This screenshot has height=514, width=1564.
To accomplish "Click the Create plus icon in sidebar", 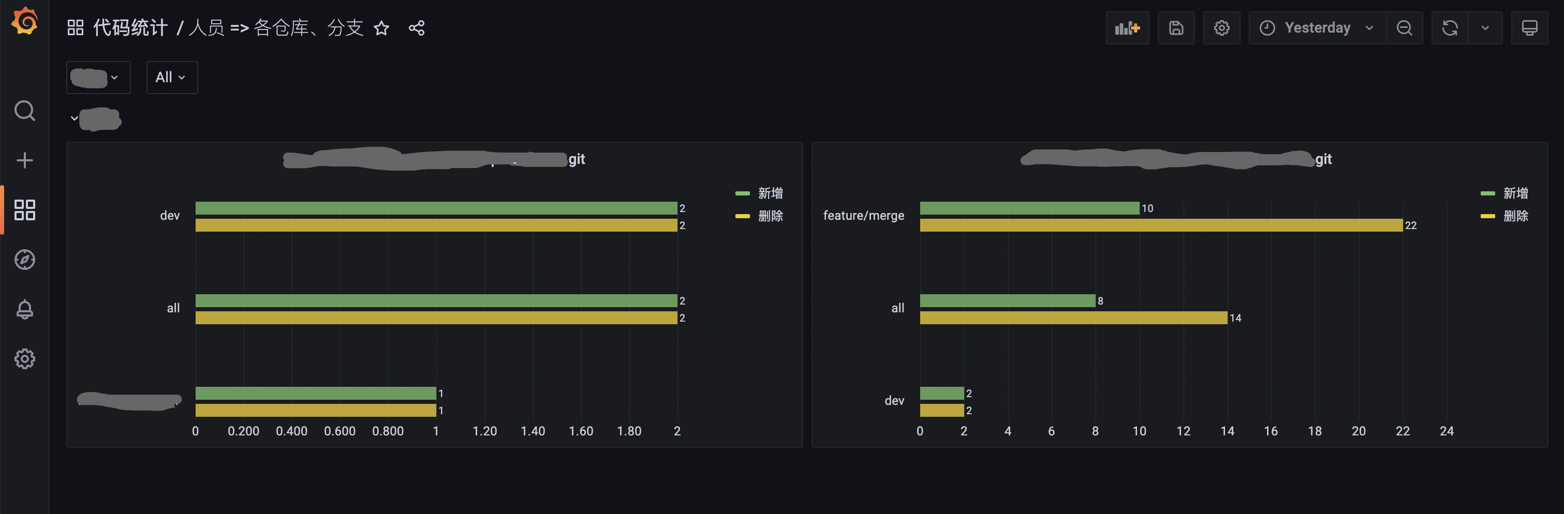I will [24, 160].
